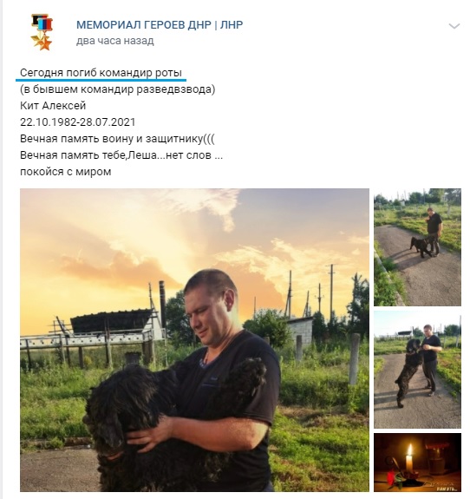This screenshot has width=470, height=499.
Task: Click the dates '22.10.1982-28.07.2021' line
Action: tap(77, 122)
